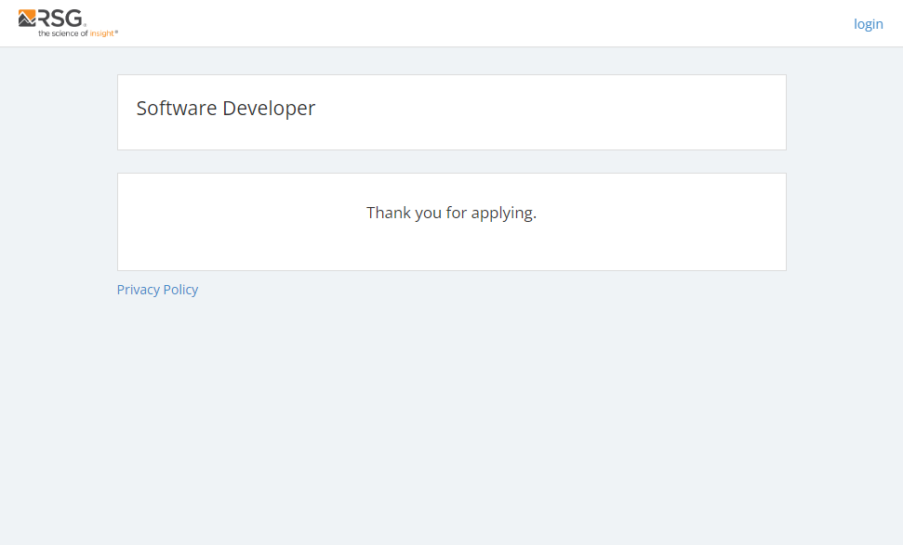The image size is (903, 545).
Task: Click the orange word 'insight' in tagline
Action: click(x=100, y=33)
